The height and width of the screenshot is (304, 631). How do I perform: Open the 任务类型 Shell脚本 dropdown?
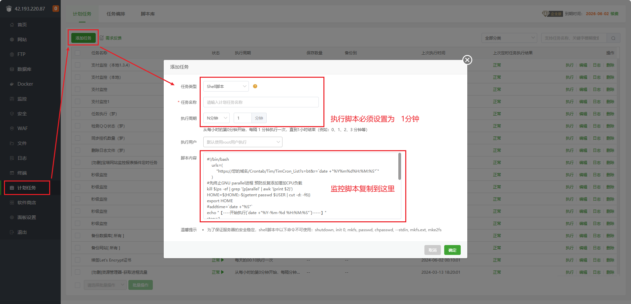(x=226, y=86)
